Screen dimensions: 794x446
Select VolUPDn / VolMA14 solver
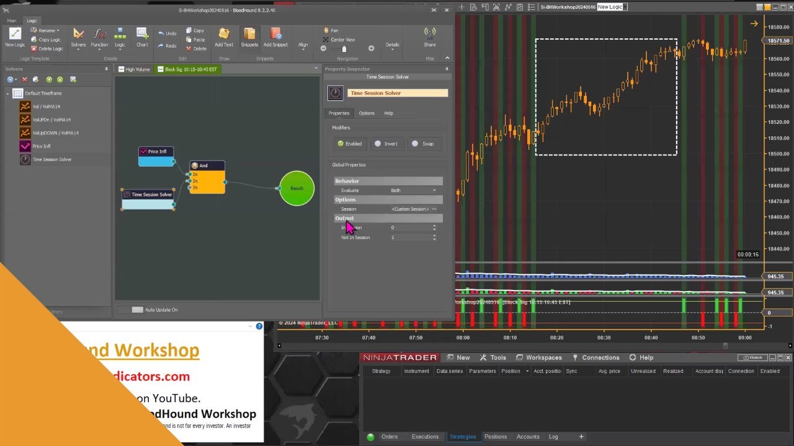tap(51, 120)
